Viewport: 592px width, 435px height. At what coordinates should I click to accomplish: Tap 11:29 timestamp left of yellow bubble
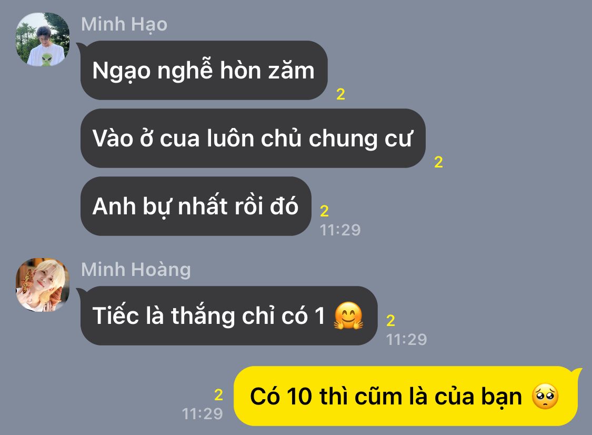coord(203,414)
